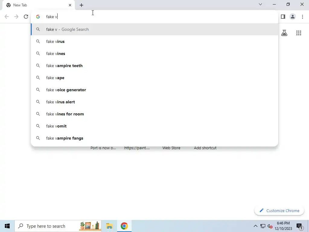Open File Explorer from the taskbar
Viewport: 309px width, 232px height.
(109, 226)
